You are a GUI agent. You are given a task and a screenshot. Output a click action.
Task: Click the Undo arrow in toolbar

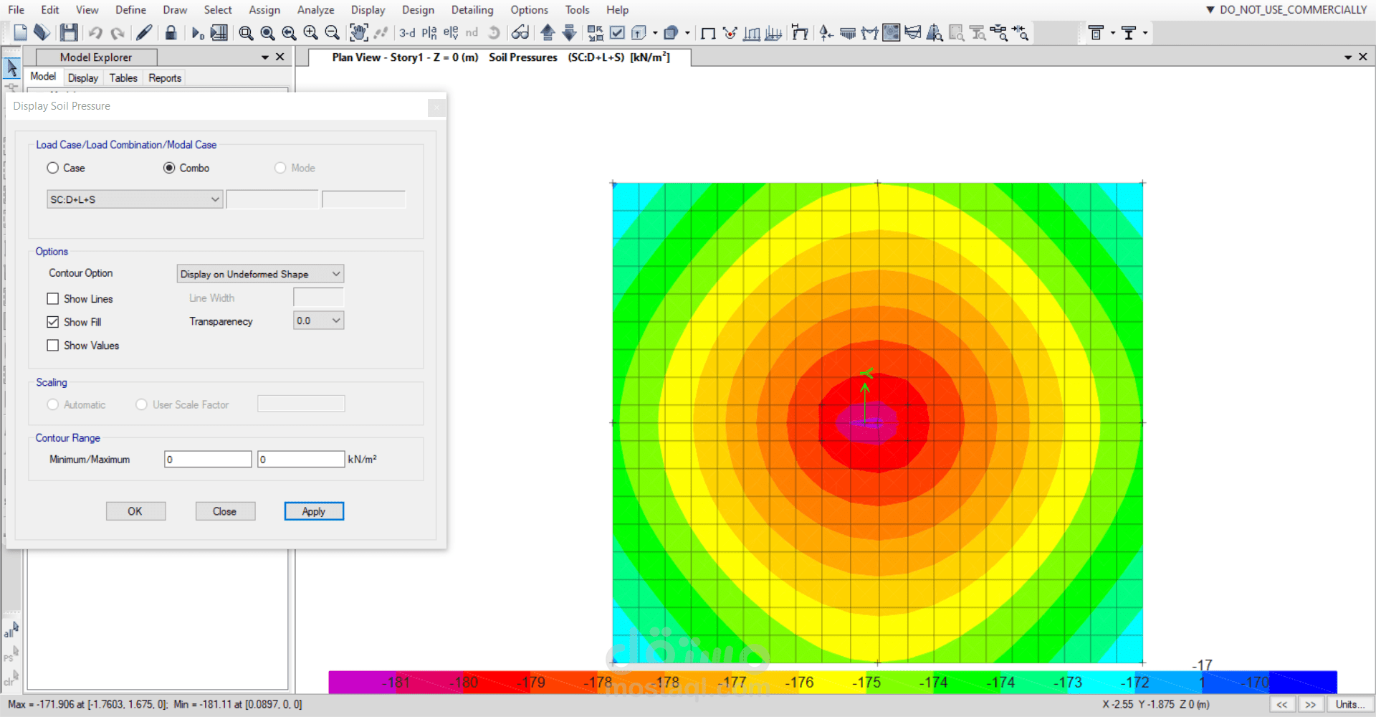coord(95,32)
